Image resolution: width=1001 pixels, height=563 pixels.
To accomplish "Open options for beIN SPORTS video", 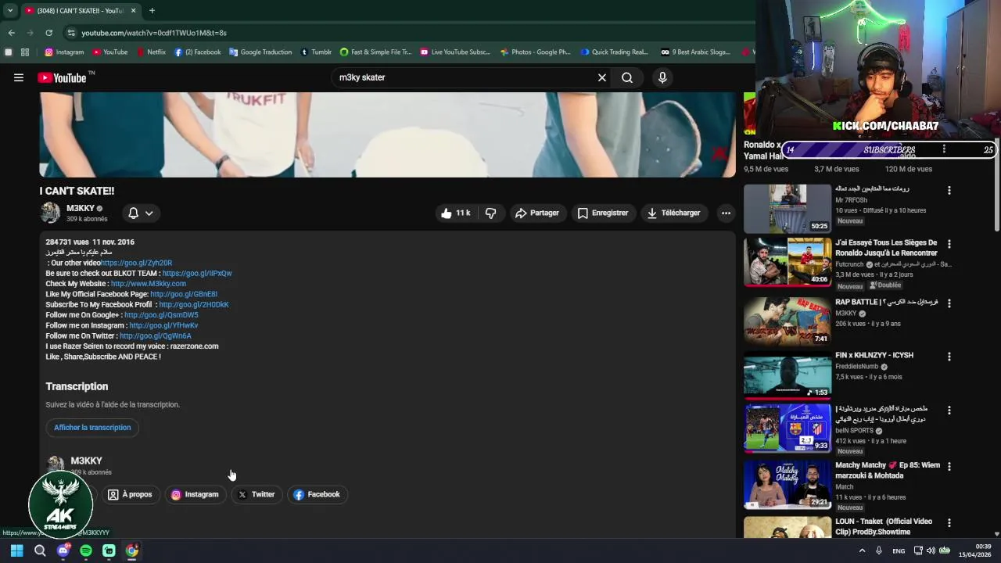I will coord(949,411).
